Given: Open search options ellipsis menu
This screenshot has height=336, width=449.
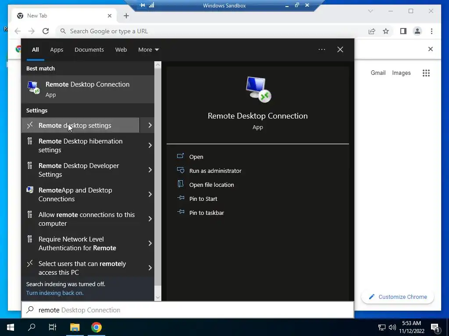Looking at the screenshot, I should (321, 49).
